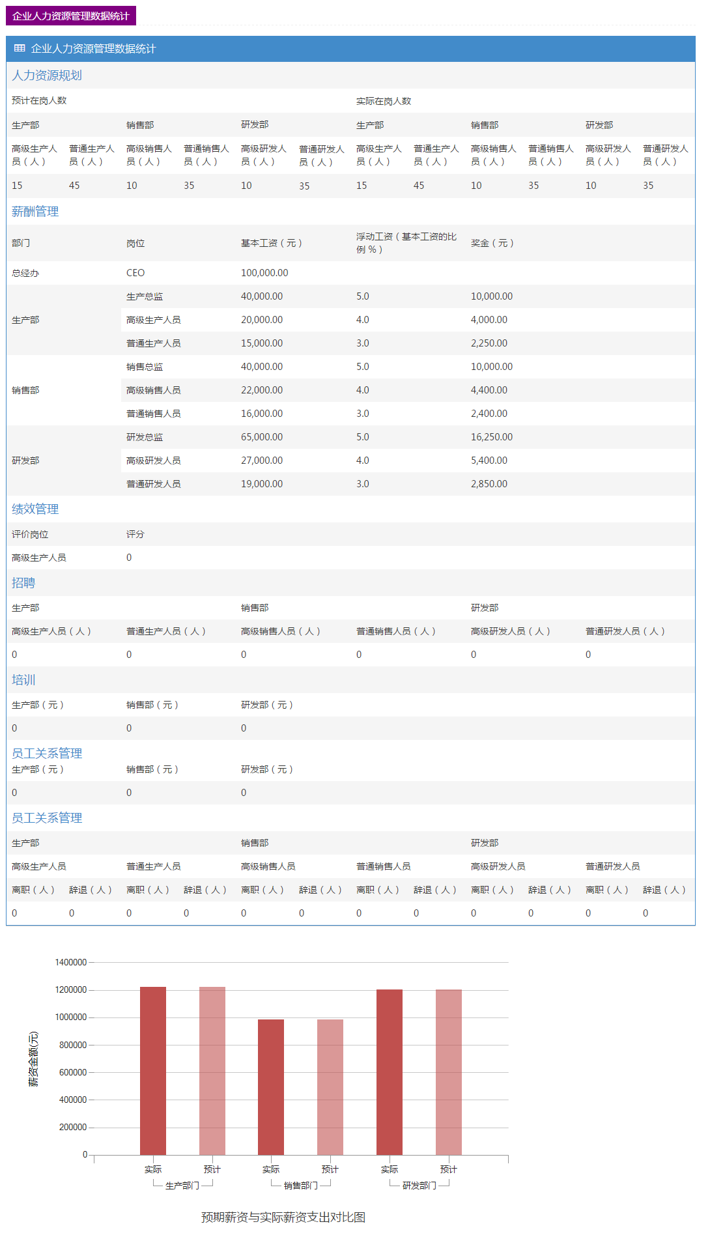Click the 普通销售人员（人） header in 招聘
710x1237 pixels.
click(x=396, y=631)
